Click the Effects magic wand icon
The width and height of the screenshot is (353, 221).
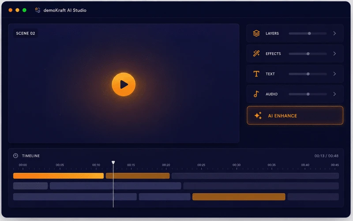[256, 53]
